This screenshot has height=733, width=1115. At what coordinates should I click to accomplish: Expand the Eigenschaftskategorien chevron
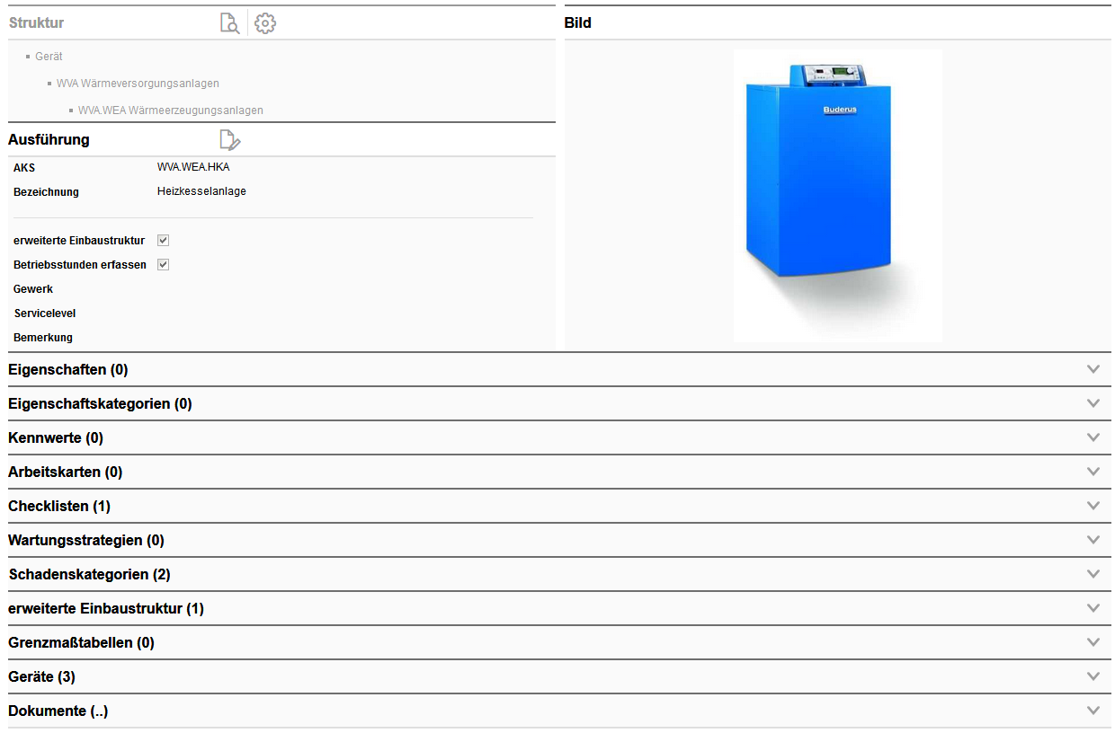1093,403
